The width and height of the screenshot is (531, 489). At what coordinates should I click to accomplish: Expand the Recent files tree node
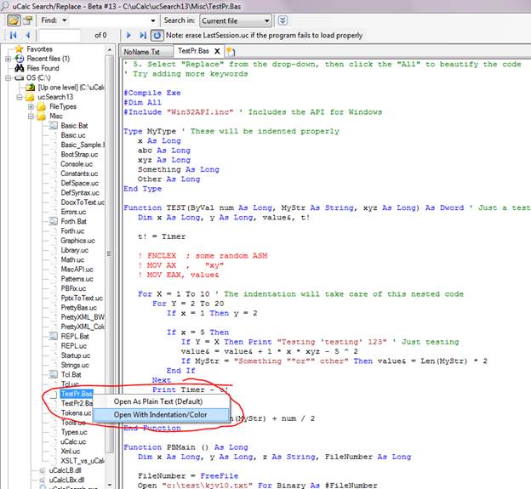pyautogui.click(x=9, y=59)
